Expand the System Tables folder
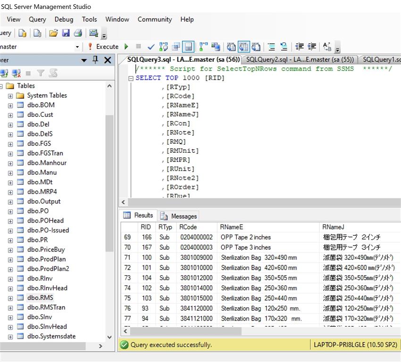 point(10,96)
